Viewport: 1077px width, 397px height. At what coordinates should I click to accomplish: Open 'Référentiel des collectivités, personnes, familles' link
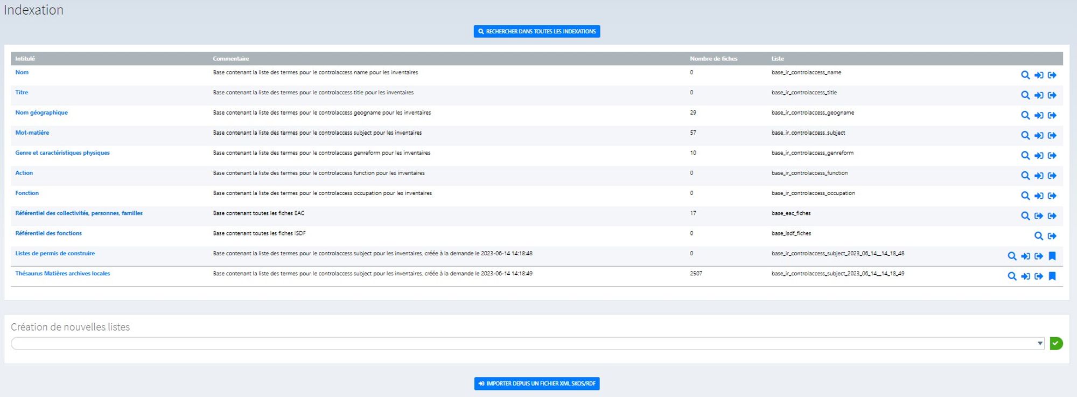pos(79,213)
